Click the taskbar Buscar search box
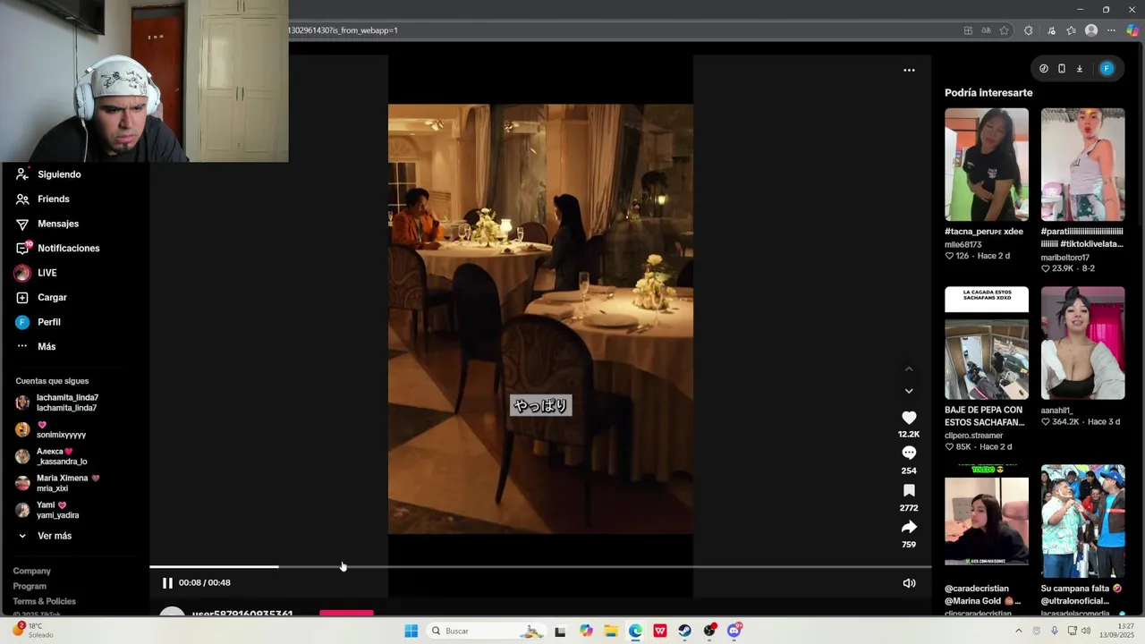This screenshot has width=1145, height=644. (x=486, y=631)
